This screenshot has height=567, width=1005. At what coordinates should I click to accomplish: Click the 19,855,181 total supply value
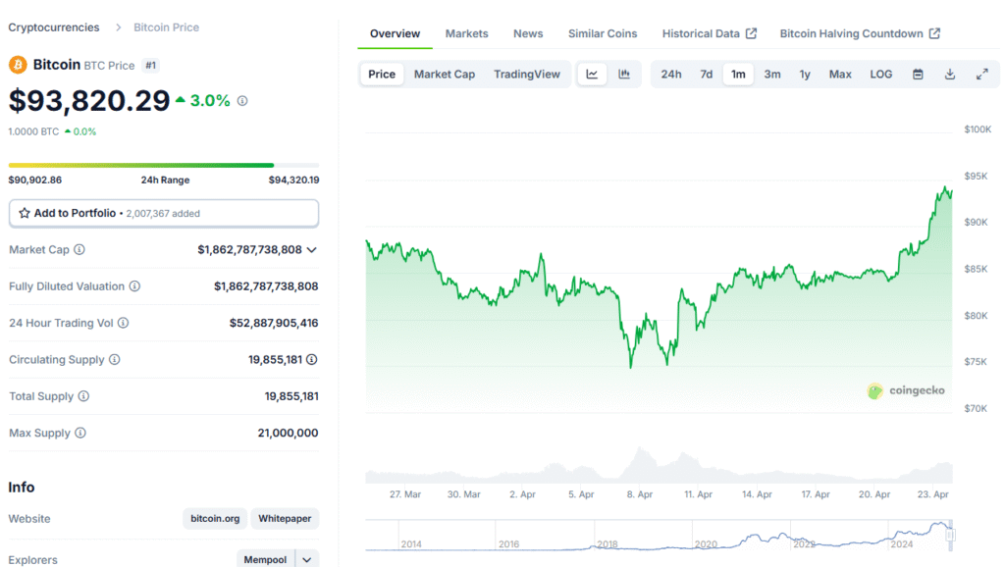291,396
